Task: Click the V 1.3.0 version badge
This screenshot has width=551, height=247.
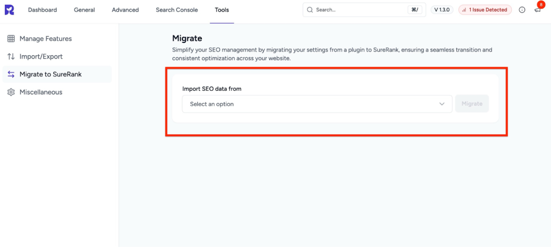Action: coord(442,10)
